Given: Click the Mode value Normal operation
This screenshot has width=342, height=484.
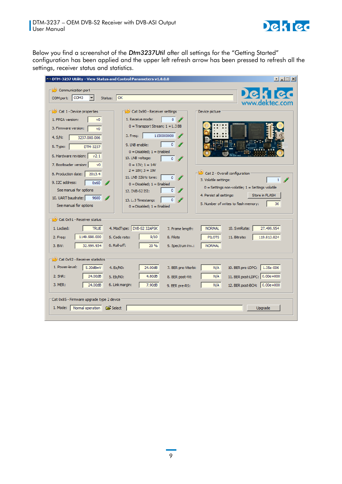Looking at the screenshot, I should click(86, 308).
